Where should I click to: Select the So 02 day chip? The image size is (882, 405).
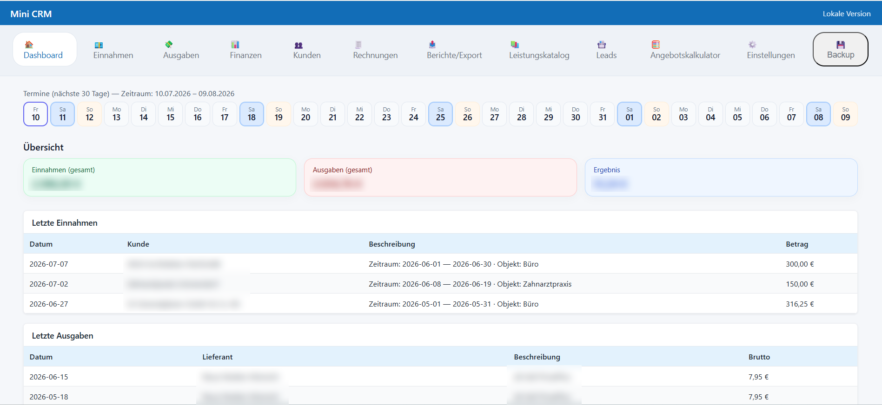(657, 114)
